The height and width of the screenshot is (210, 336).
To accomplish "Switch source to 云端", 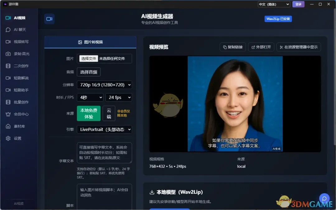I will pos(109,113).
